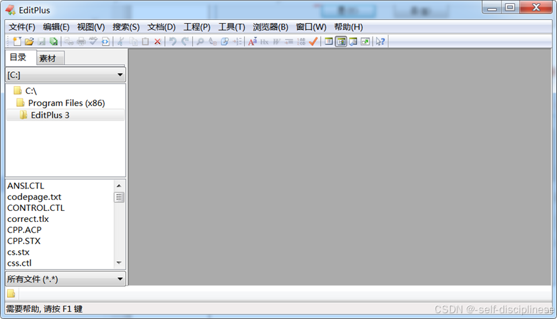Click the orange checkmark toolbar icon
This screenshot has height=319, width=557.
(313, 41)
